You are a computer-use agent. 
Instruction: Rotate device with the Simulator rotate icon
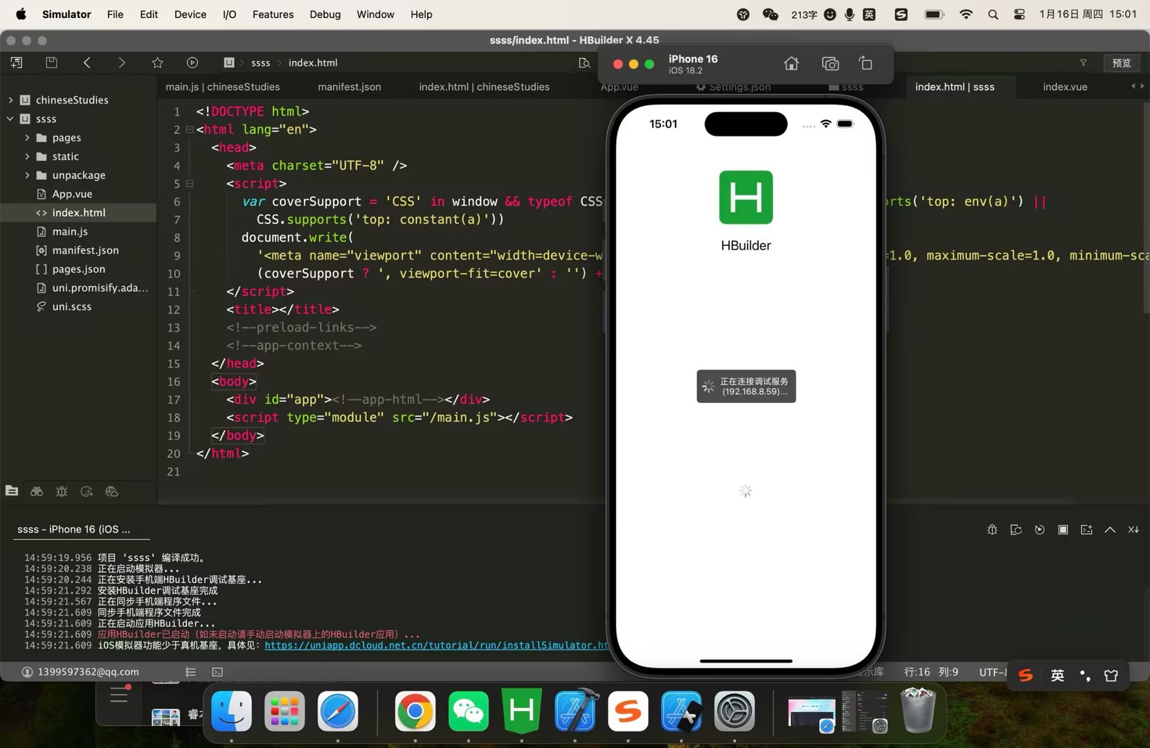(866, 64)
